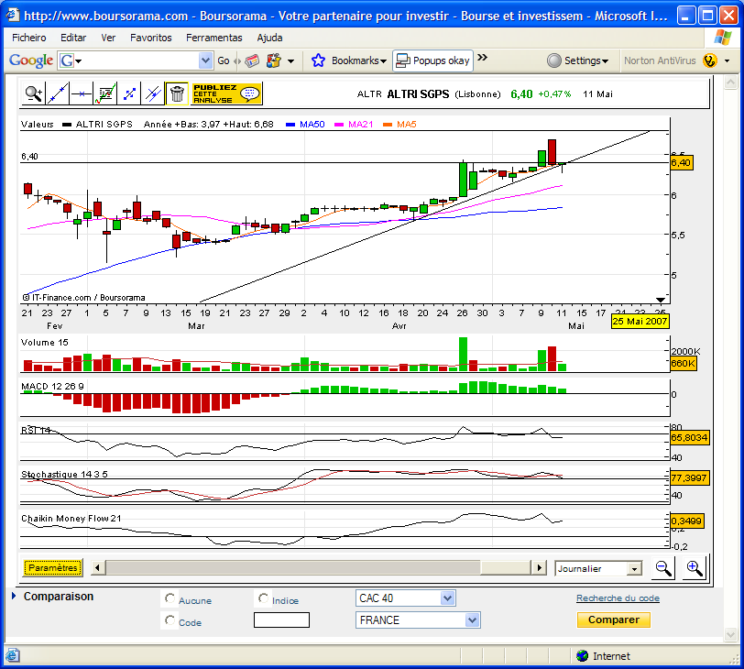Image resolution: width=744 pixels, height=669 pixels.
Task: Open dropdown arrow next to gadget icon
Action: [290, 61]
